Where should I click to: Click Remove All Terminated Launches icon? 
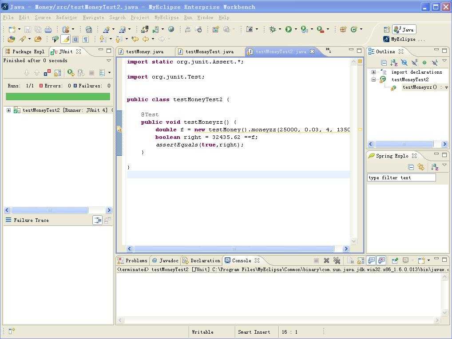click(x=337, y=260)
